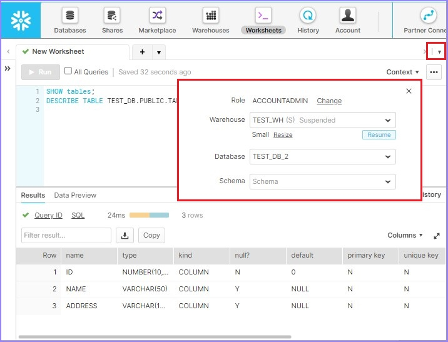Click DESCRIBE TABLE line in editor

(112, 101)
